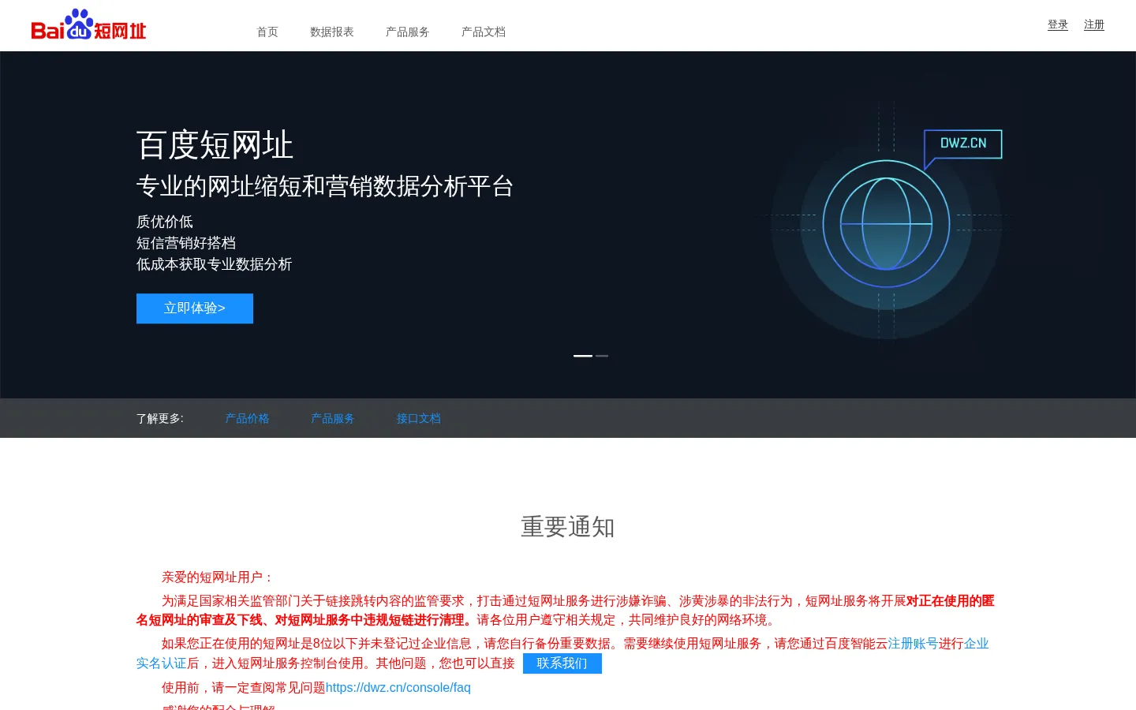Click the 低成本获取专业数据分析 text
This screenshot has height=710, width=1136.
[x=215, y=264]
